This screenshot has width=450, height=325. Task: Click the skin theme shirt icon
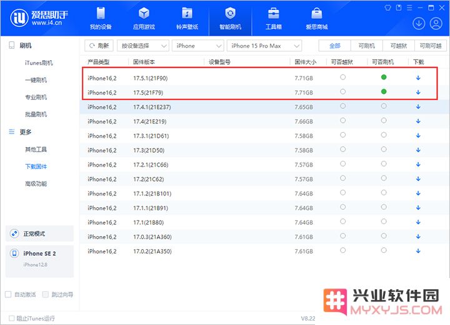[x=387, y=8]
